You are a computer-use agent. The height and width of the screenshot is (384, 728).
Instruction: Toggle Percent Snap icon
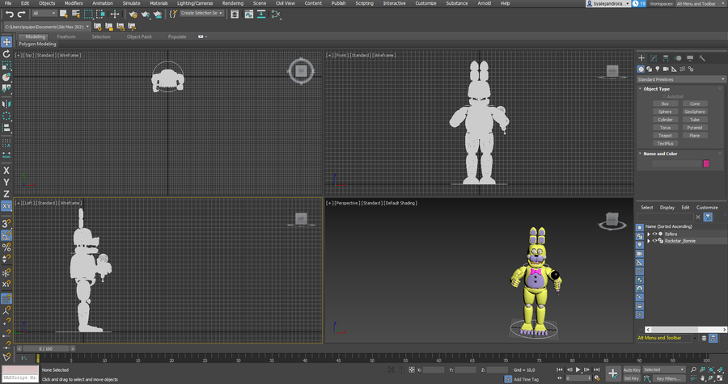click(6, 247)
